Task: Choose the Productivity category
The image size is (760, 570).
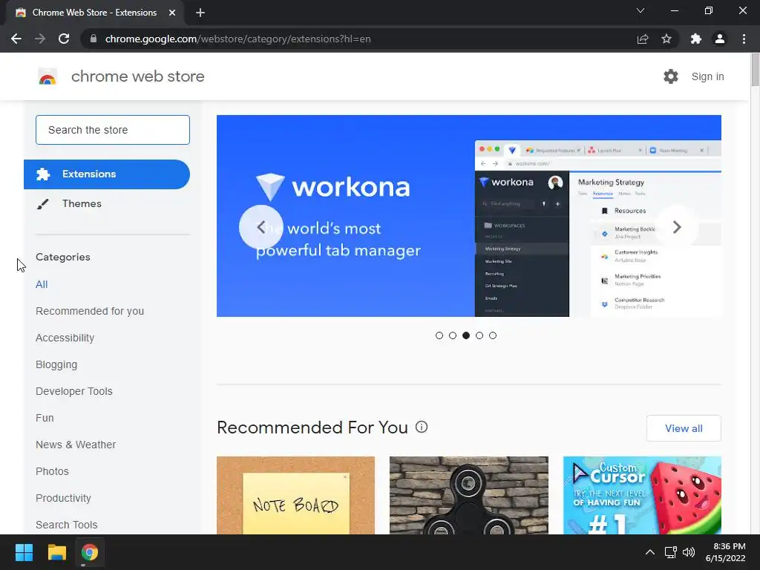Action: [x=64, y=498]
